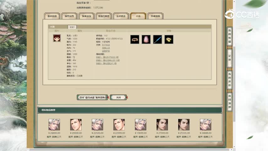Click the golden shoes equipment icon

pos(169,39)
